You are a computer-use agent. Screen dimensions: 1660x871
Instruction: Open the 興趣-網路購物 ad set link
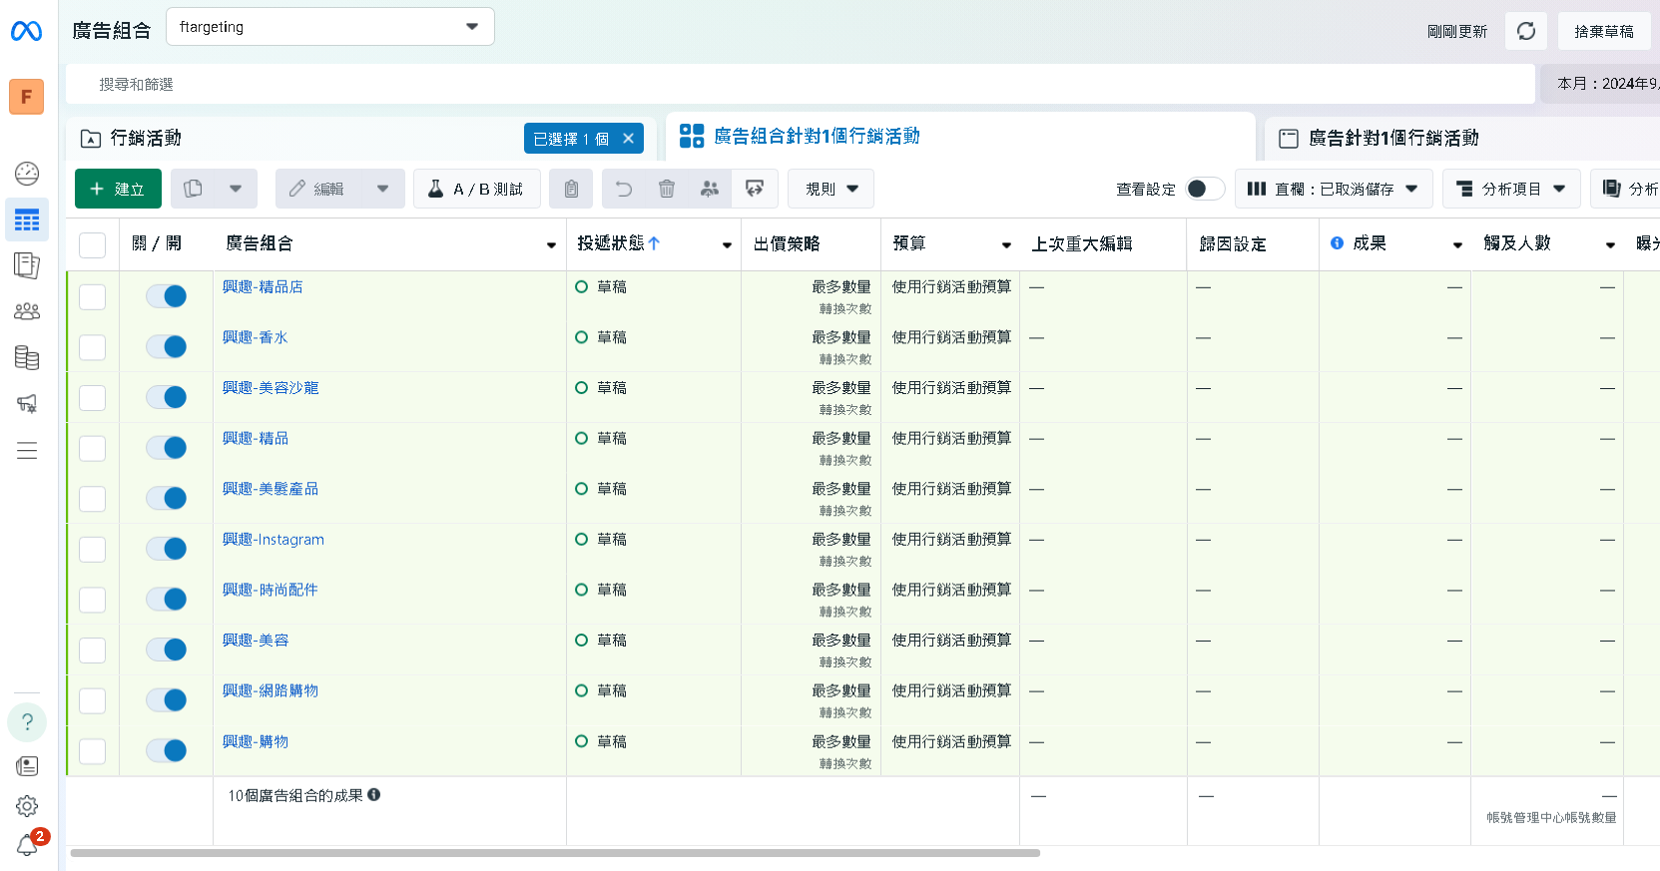point(271,690)
